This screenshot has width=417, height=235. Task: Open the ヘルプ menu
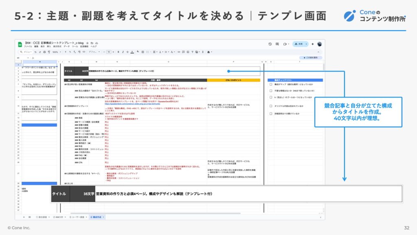(94, 47)
